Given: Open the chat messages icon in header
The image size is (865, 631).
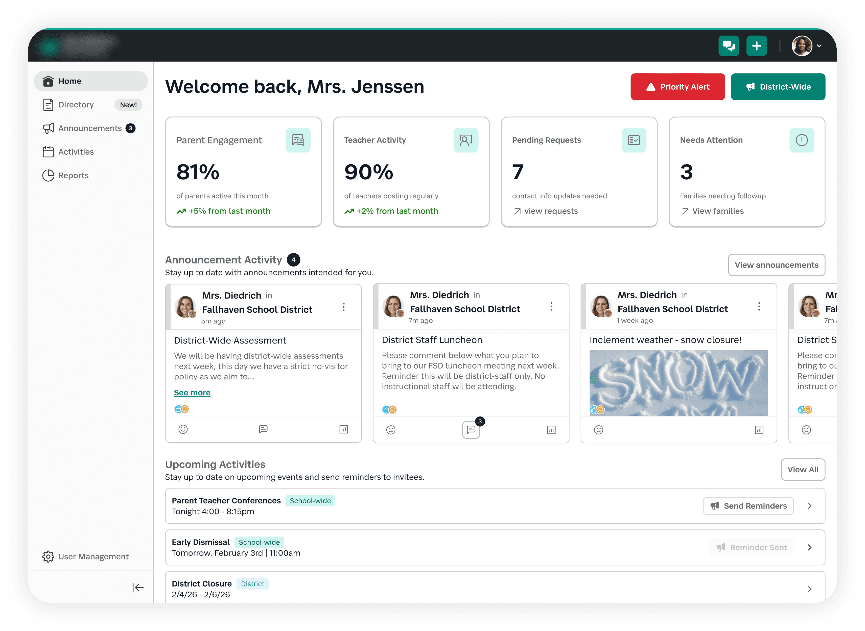Looking at the screenshot, I should pyautogui.click(x=729, y=46).
